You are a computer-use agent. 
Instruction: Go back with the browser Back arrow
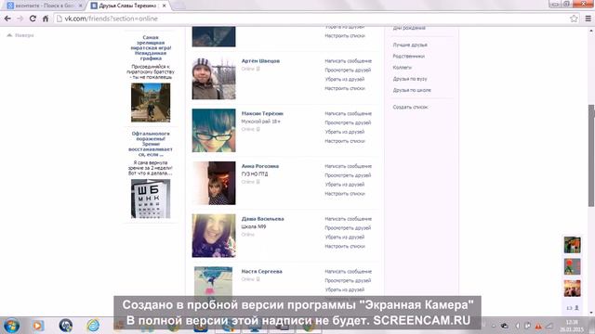click(x=7, y=19)
